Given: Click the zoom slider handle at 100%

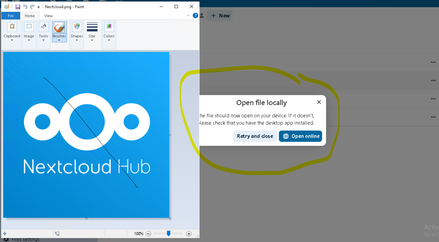Looking at the screenshot, I should click(168, 233).
